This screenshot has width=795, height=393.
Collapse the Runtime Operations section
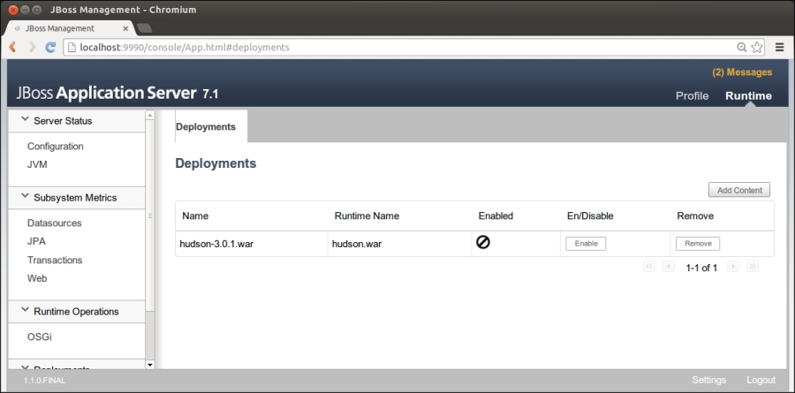pyautogui.click(x=25, y=311)
